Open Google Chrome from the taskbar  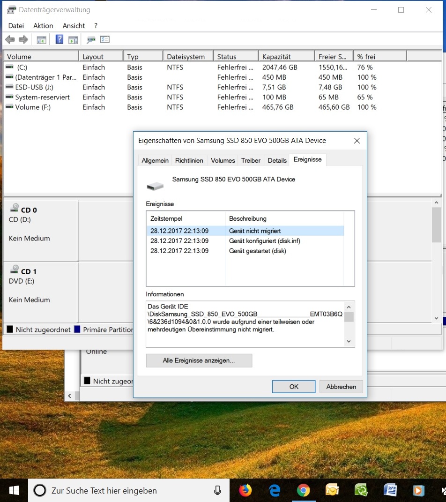pyautogui.click(x=303, y=490)
